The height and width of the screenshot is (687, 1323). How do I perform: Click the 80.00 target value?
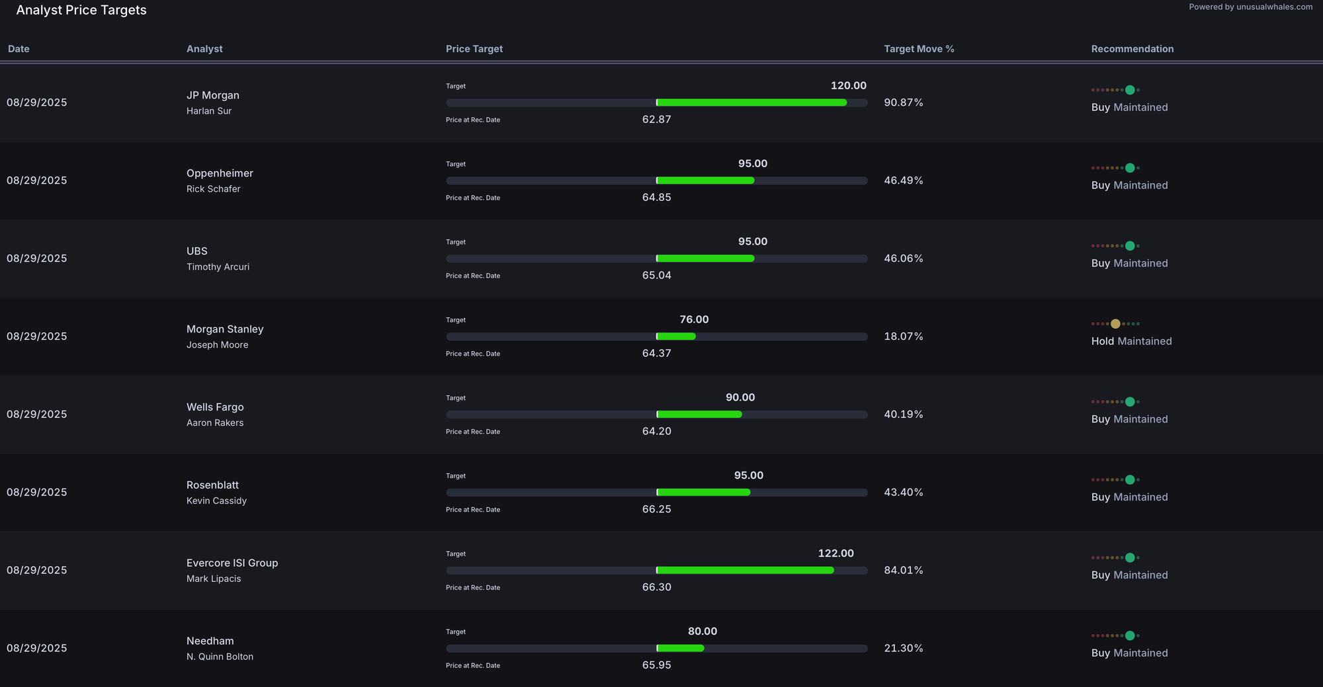[x=703, y=632]
